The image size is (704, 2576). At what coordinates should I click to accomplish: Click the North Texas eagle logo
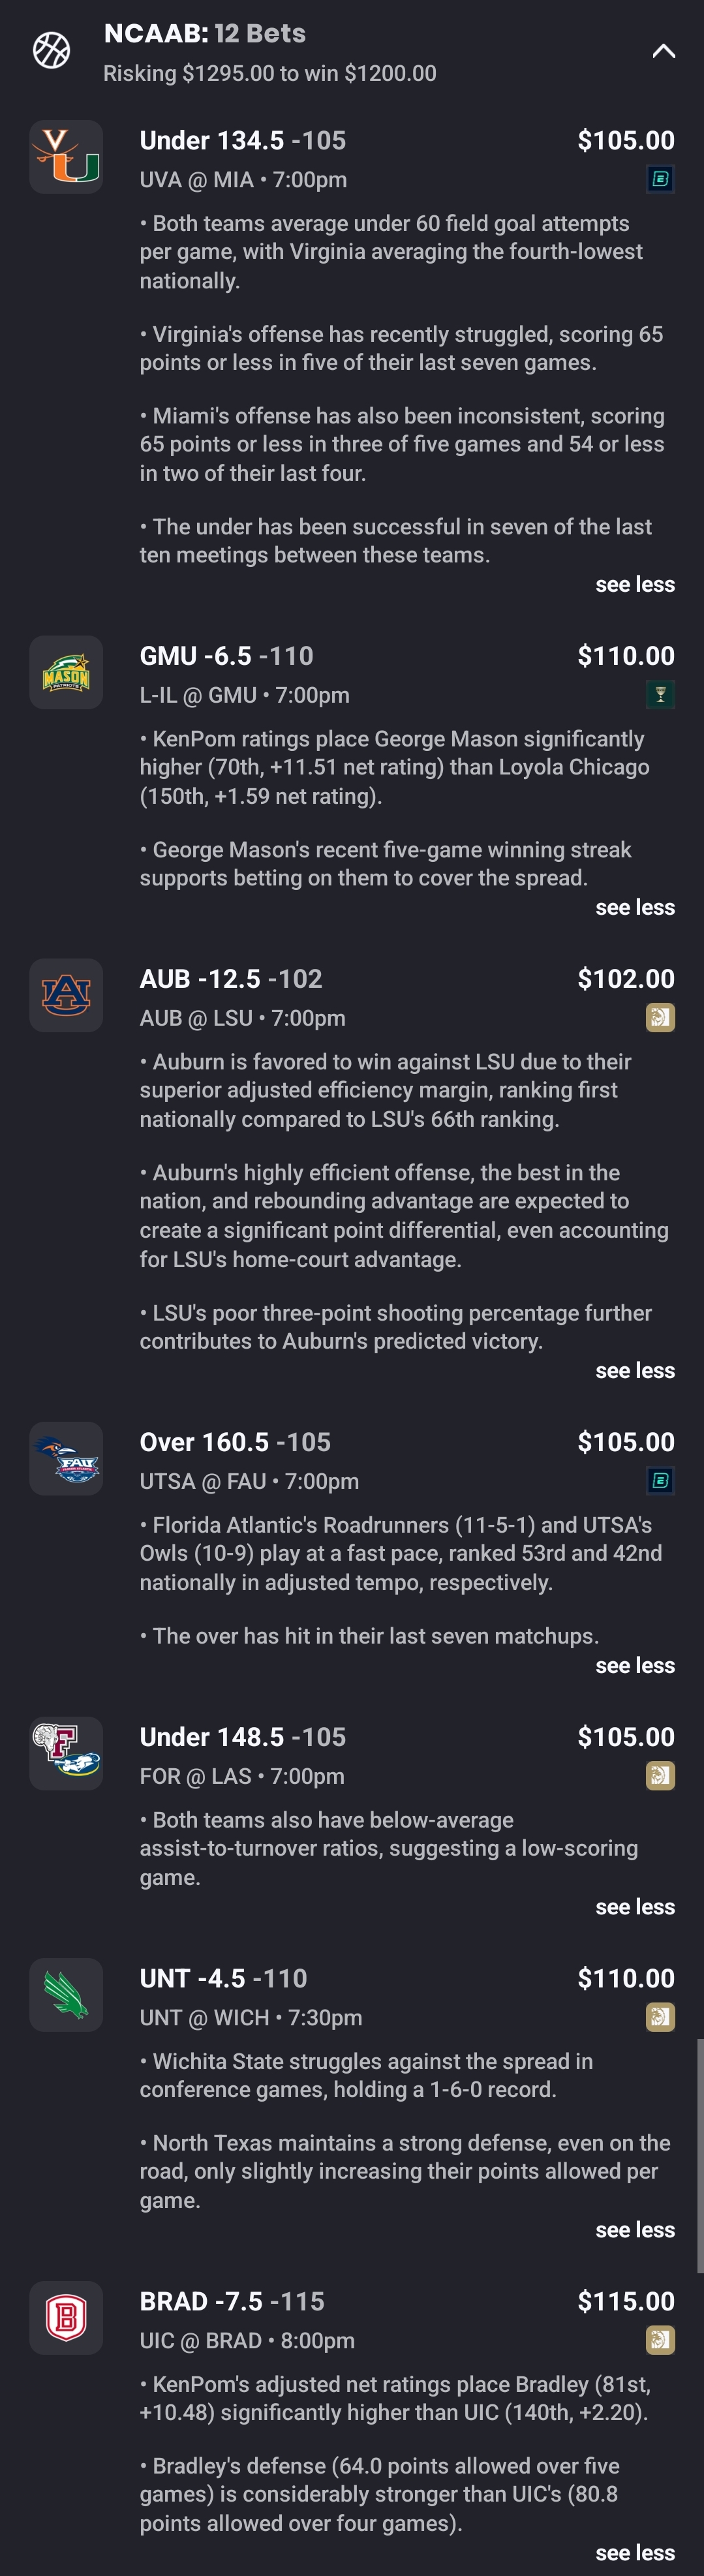click(66, 1995)
